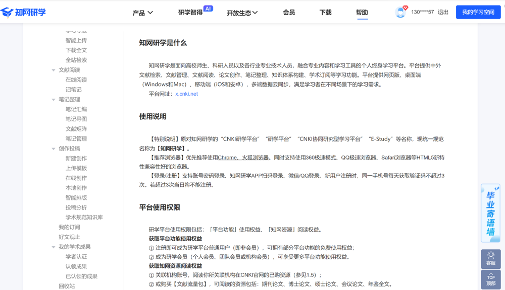Open the 下载 navigation item
The image size is (505, 290).
pyautogui.click(x=325, y=12)
